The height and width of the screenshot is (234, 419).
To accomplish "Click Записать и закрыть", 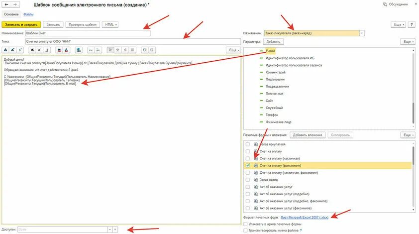I will click(x=21, y=24).
